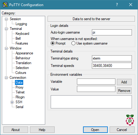
Task: Collapse the Session tree node
Action: coord(6,19)
